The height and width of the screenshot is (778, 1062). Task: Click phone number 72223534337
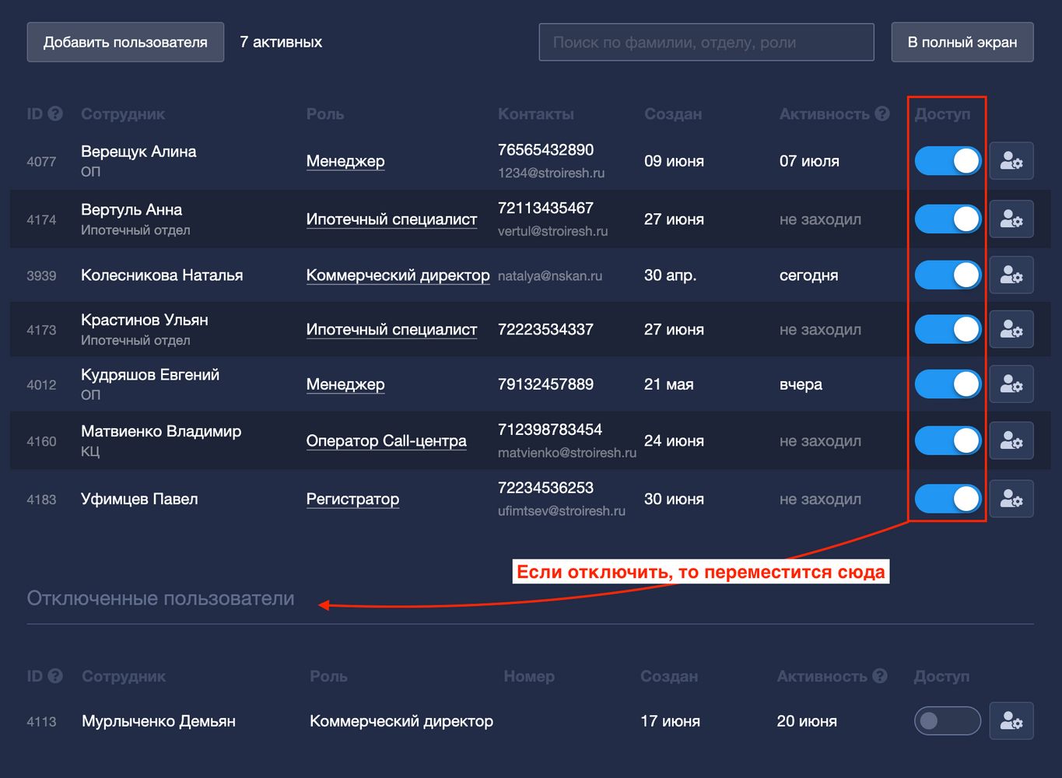click(x=545, y=330)
